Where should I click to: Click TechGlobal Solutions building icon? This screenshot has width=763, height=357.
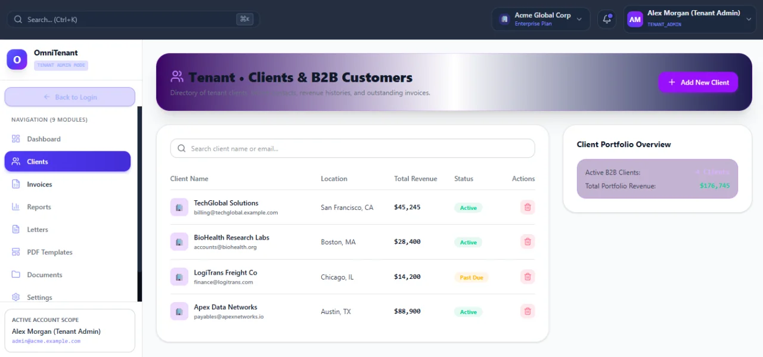[x=179, y=207]
